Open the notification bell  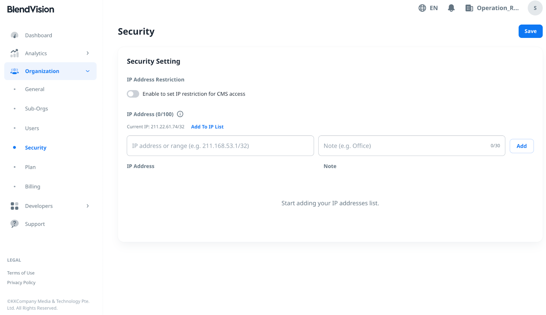[x=451, y=8]
